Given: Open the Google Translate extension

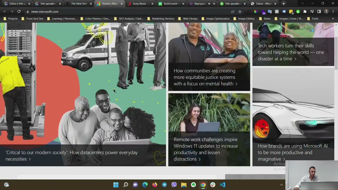Looking at the screenshot, I should [x=270, y=12].
